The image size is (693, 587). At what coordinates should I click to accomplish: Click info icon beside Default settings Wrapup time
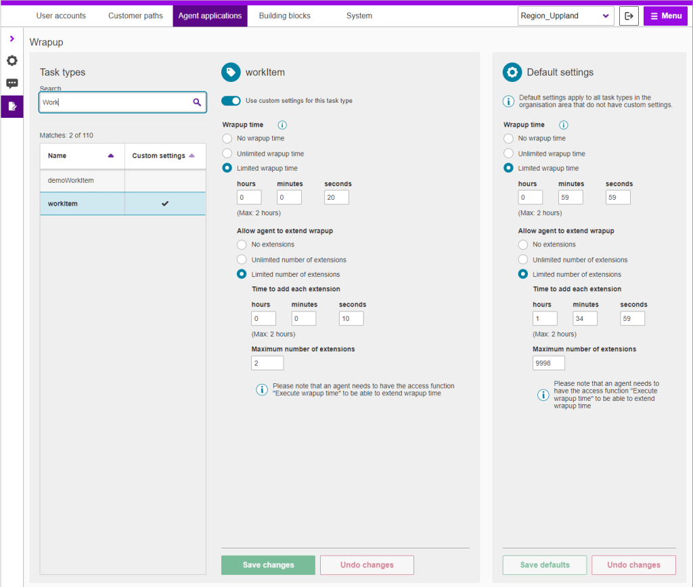click(564, 125)
